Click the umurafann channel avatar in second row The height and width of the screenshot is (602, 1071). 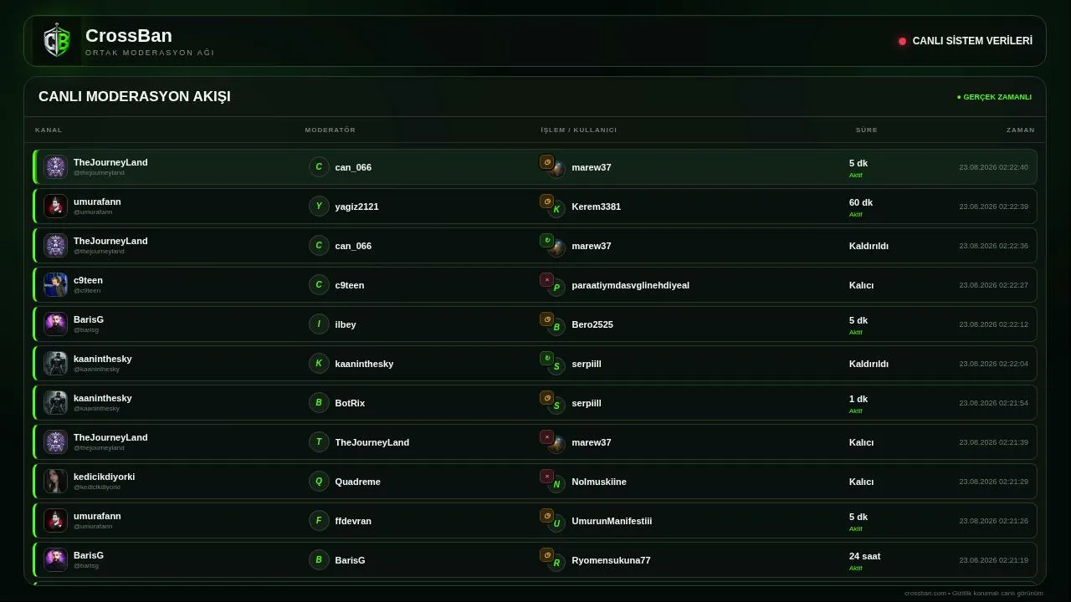coord(56,207)
